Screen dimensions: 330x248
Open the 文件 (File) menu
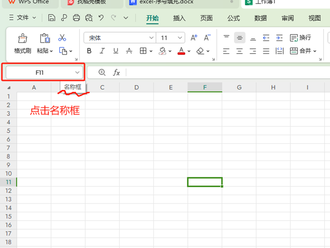click(x=23, y=18)
